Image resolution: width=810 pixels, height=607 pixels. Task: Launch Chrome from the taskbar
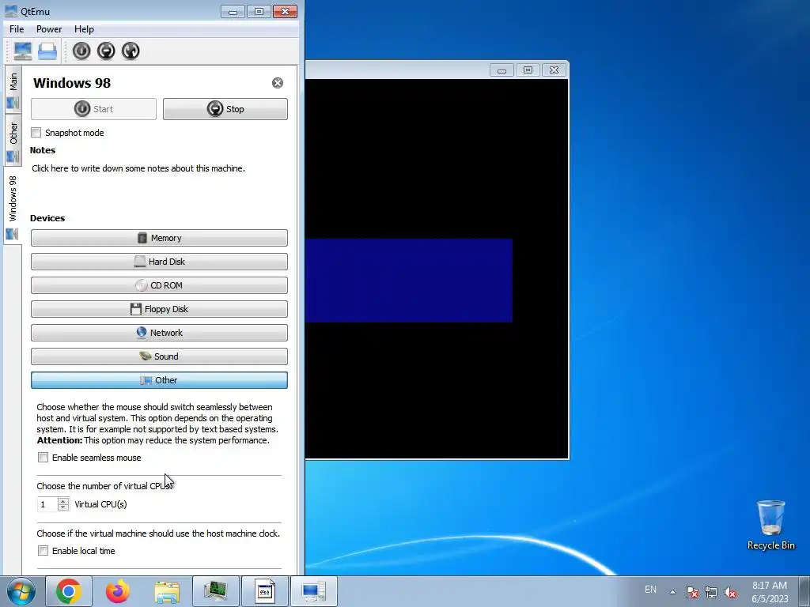click(x=69, y=591)
